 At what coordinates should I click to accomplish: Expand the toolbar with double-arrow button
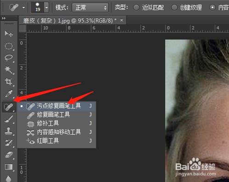[4, 18]
